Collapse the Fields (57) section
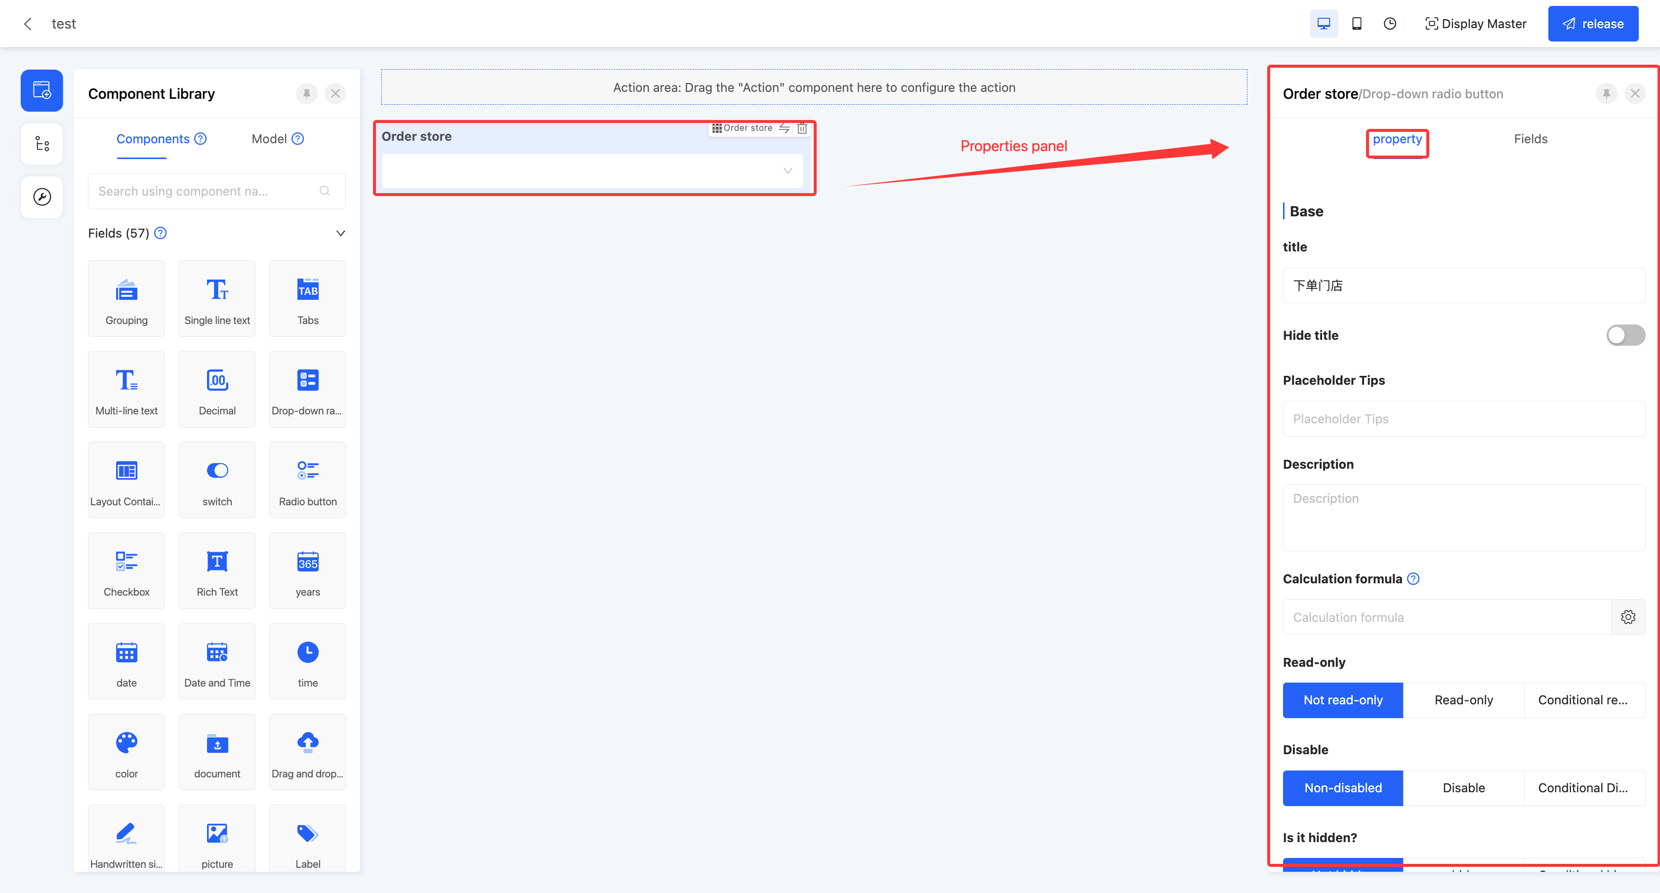Viewport: 1660px width, 893px height. click(x=340, y=233)
